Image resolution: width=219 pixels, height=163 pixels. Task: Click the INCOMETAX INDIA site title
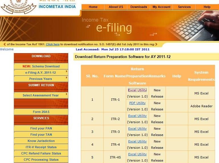[x=57, y=7]
